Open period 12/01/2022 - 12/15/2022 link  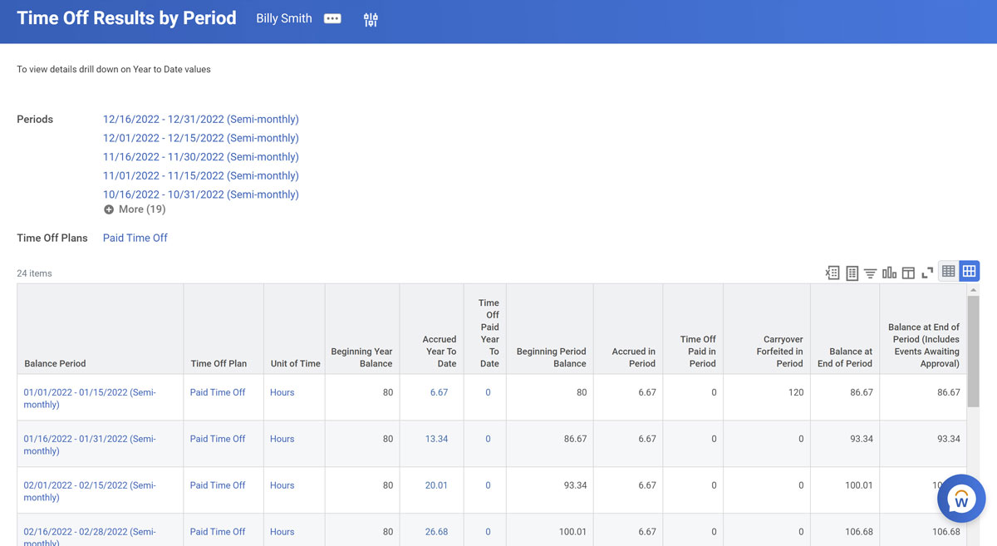click(201, 138)
